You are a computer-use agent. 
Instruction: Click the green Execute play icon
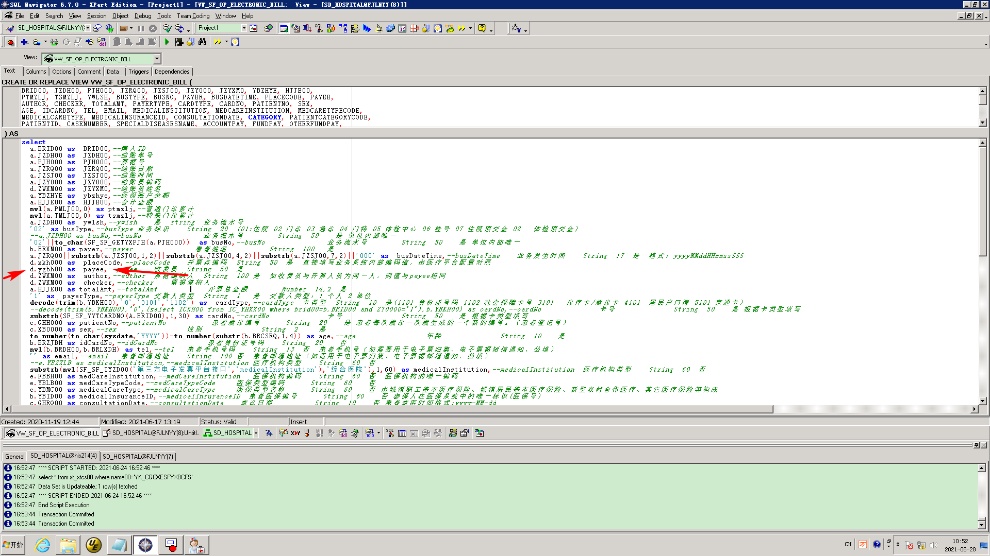tap(167, 42)
